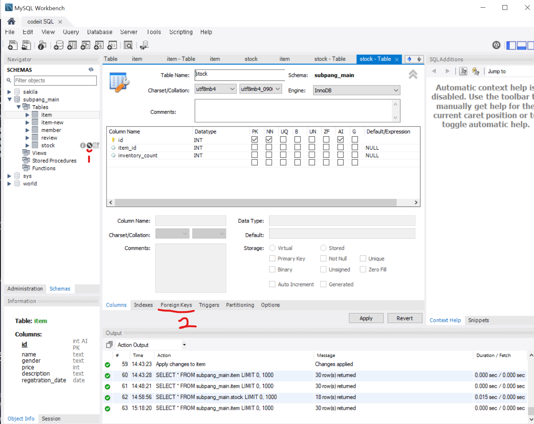Get context help for caret position
This screenshot has height=424, width=534.
[464, 71]
